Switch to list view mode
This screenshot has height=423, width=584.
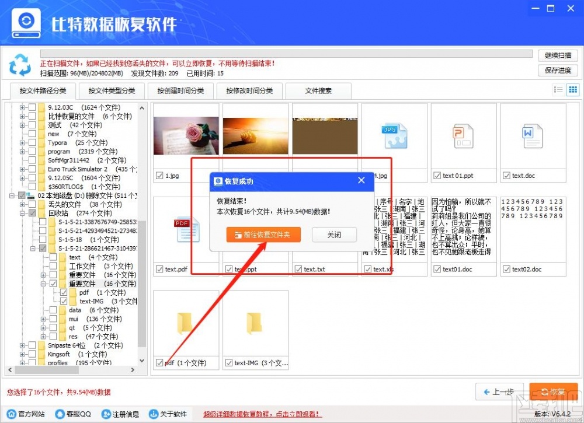click(x=559, y=89)
